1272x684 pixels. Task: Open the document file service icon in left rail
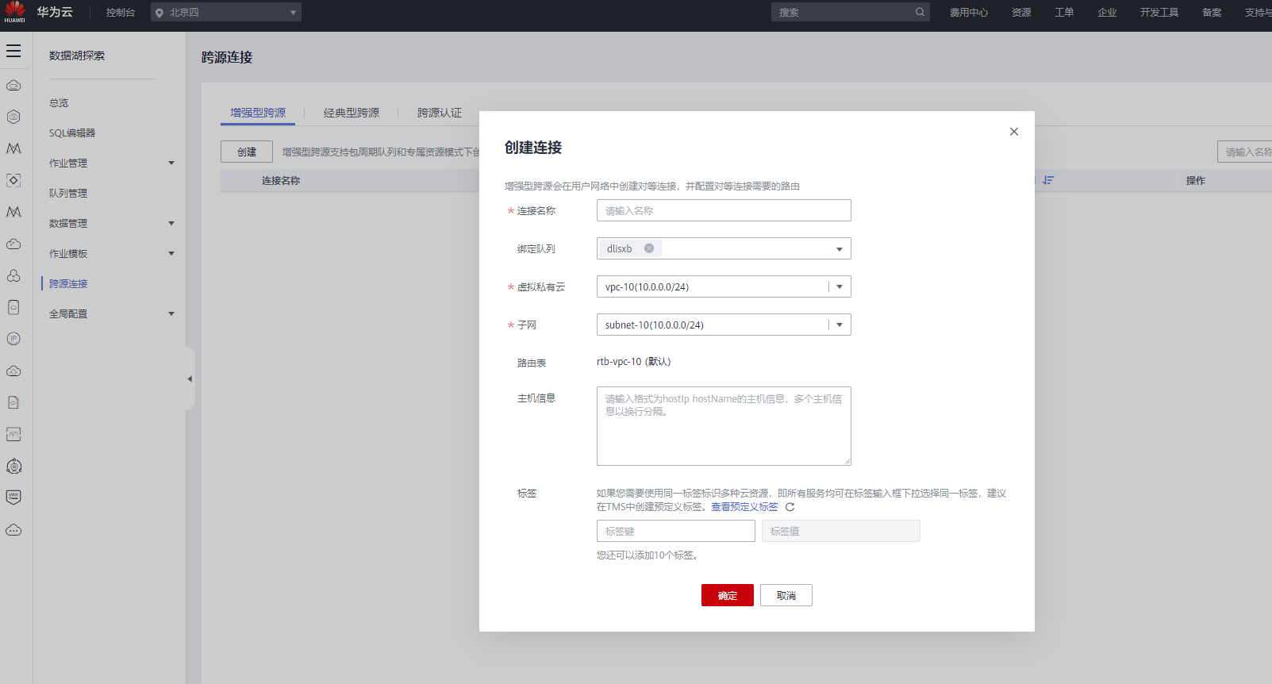(x=13, y=402)
